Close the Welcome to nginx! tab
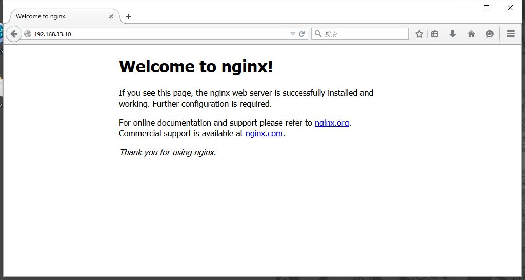 (x=111, y=16)
